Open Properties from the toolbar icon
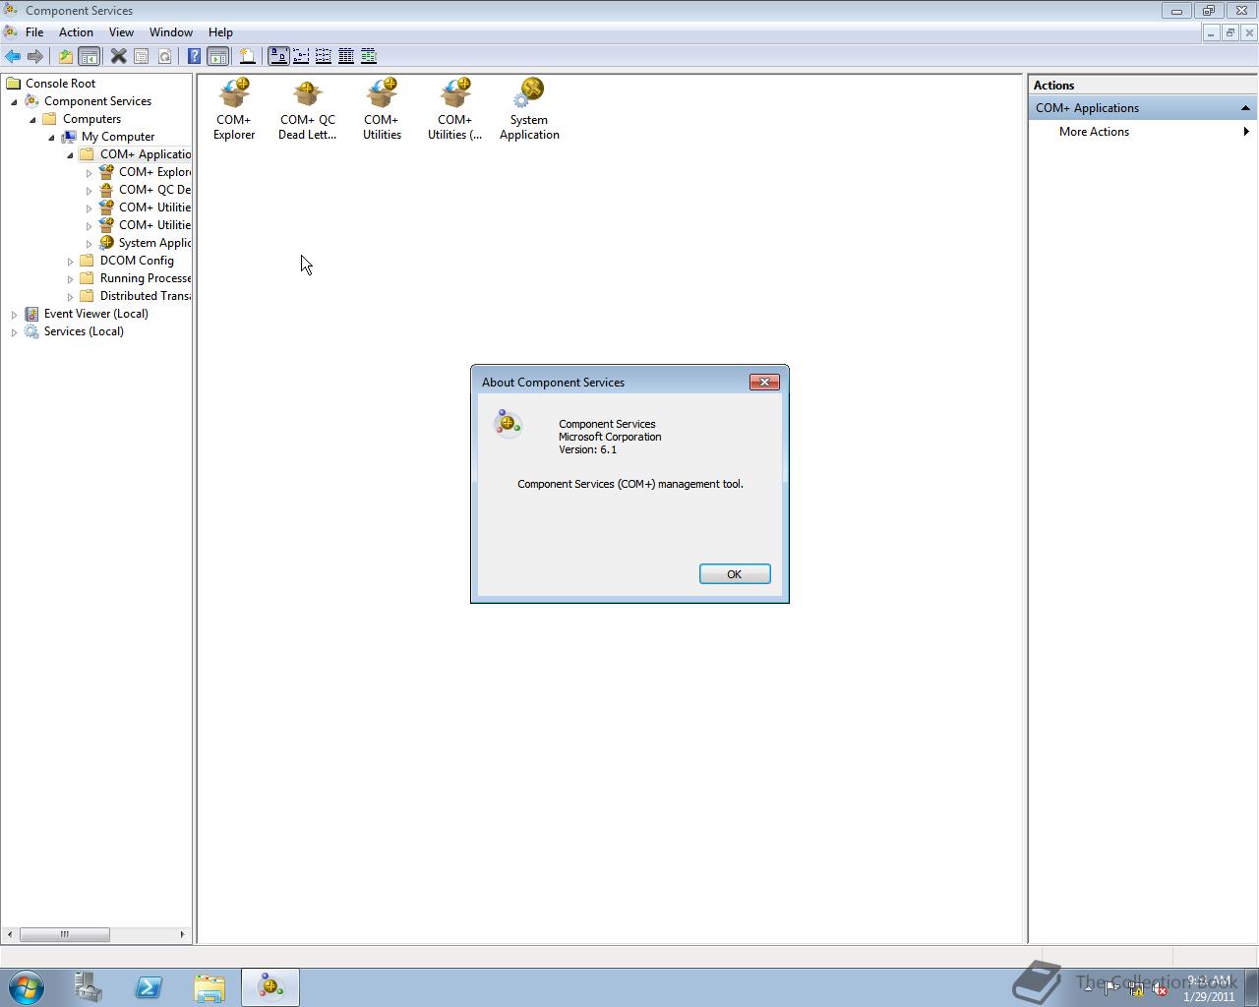The height and width of the screenshot is (1007, 1259). pyautogui.click(x=141, y=56)
